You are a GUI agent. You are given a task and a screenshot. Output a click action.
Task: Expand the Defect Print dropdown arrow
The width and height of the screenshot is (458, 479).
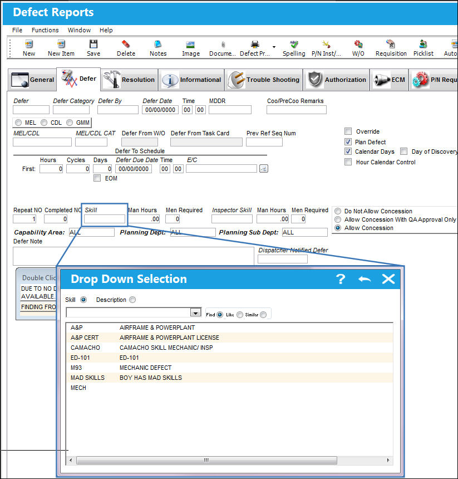[274, 47]
